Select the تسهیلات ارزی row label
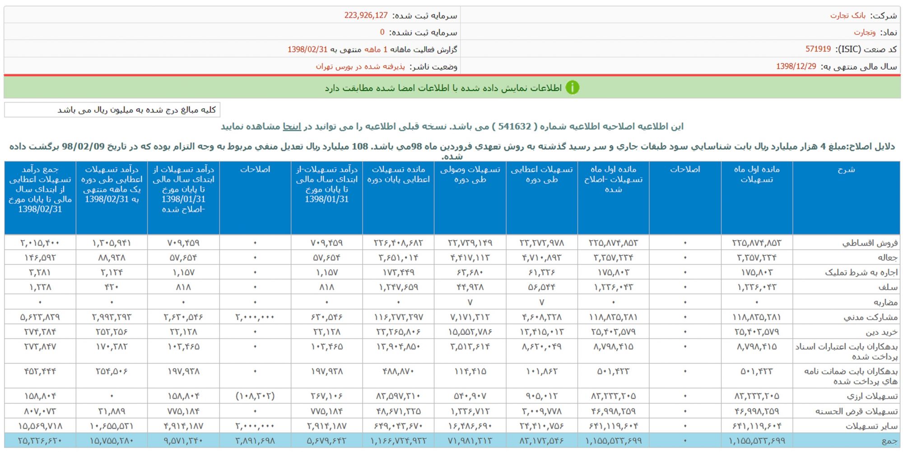 (872, 396)
